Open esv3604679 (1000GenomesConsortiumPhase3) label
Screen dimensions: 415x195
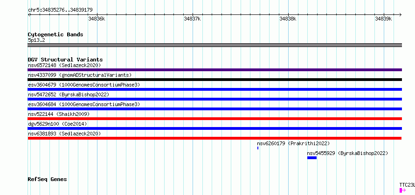(x=84, y=85)
